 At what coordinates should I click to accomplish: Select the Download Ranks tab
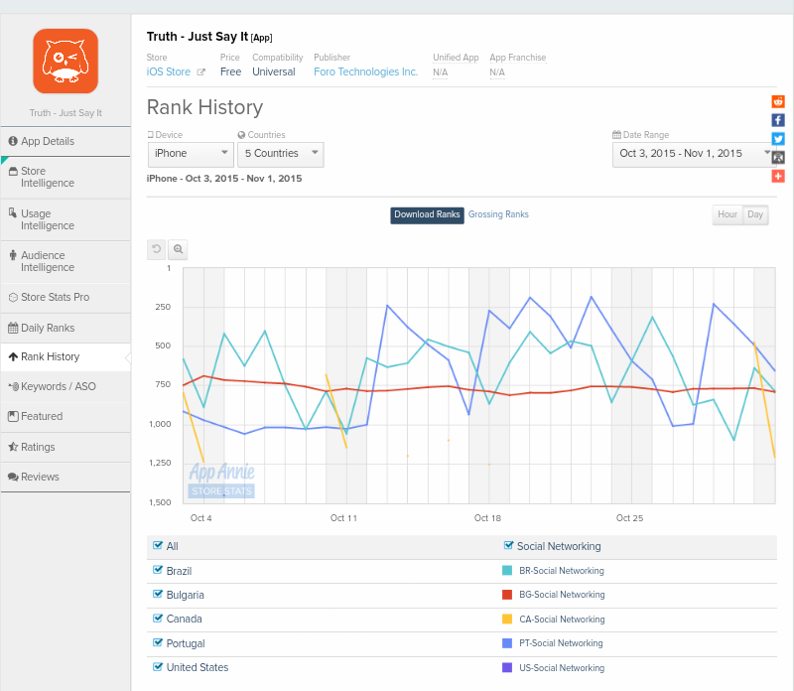coord(427,214)
